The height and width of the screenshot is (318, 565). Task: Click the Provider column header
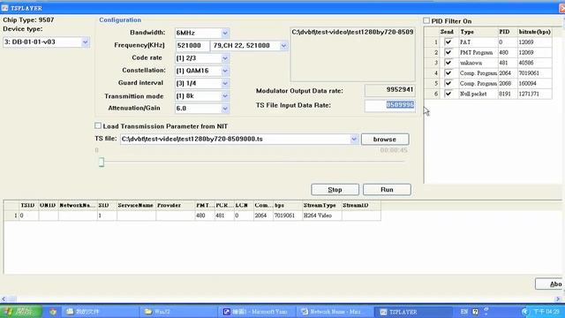[x=175, y=205]
